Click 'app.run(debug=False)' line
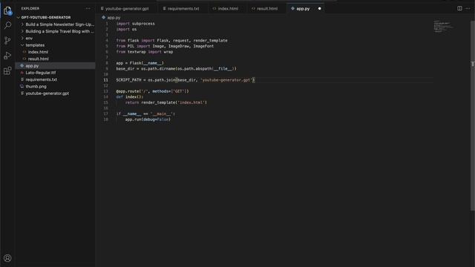This screenshot has height=267, width=475. coord(148,119)
